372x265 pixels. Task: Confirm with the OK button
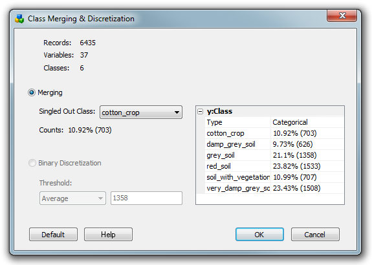[x=259, y=235]
